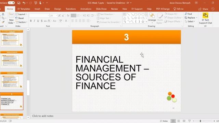Expand the shapes gallery More arrow
219x123 pixels.
pos(146,22)
